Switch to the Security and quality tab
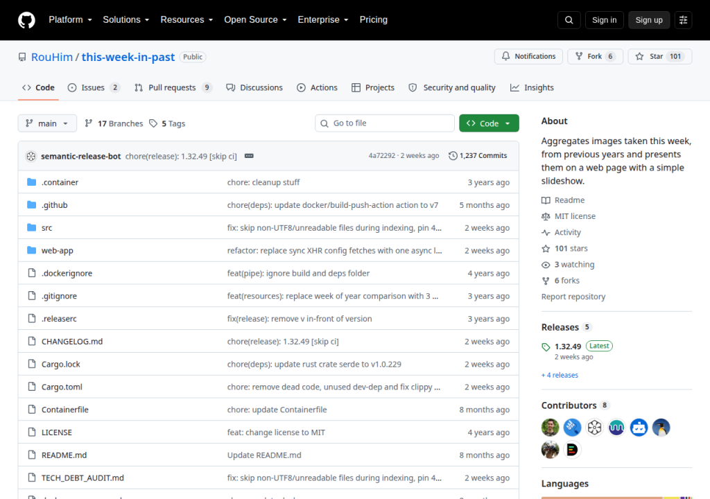The height and width of the screenshot is (499, 710). point(452,88)
